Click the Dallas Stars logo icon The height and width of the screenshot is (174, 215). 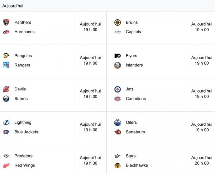tap(118, 156)
